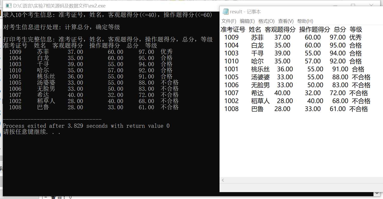Click the '操作题得分' header in Notepad

(x=315, y=29)
